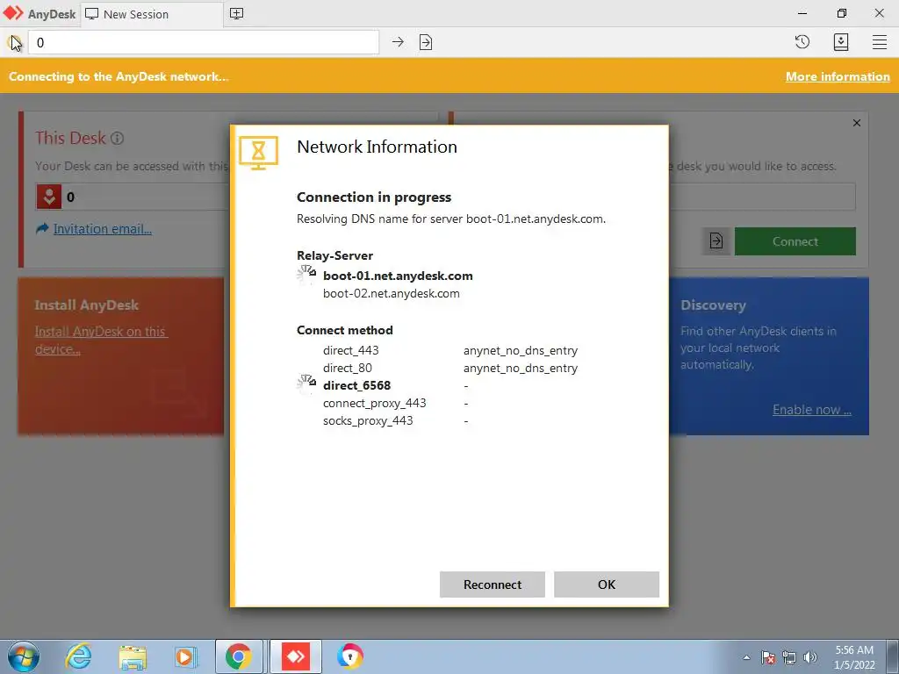899x674 pixels.
Task: Click the Network Information hourglass monitor icon
Action: [x=259, y=153]
